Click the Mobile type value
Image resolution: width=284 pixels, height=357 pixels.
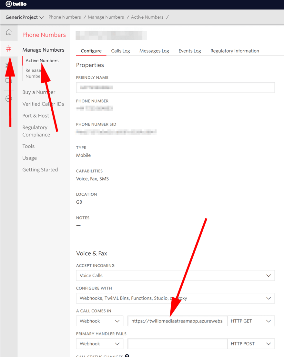(x=83, y=155)
